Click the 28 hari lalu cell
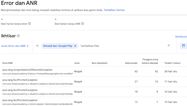Viewport: 187px width, 106px height. (171, 71)
